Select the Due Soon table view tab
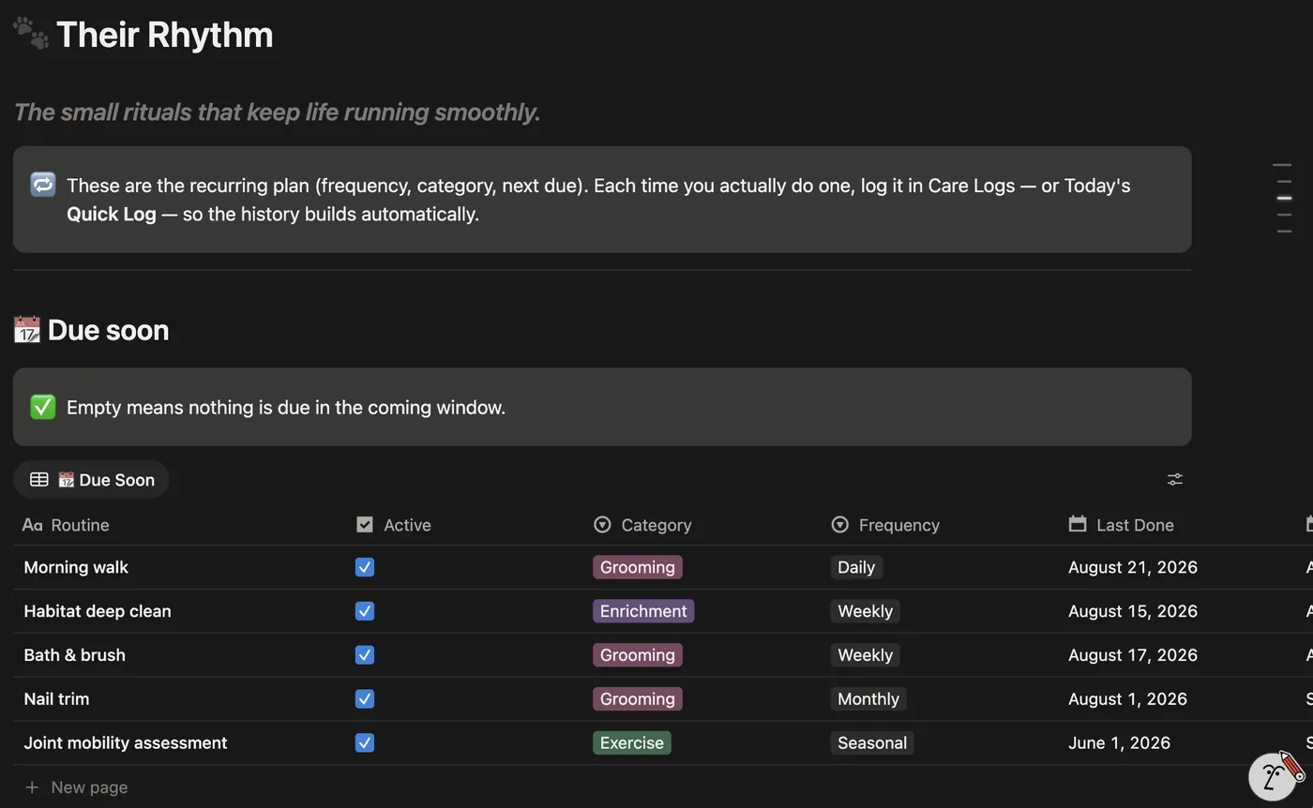Viewport: 1313px width, 808px height. pos(91,480)
